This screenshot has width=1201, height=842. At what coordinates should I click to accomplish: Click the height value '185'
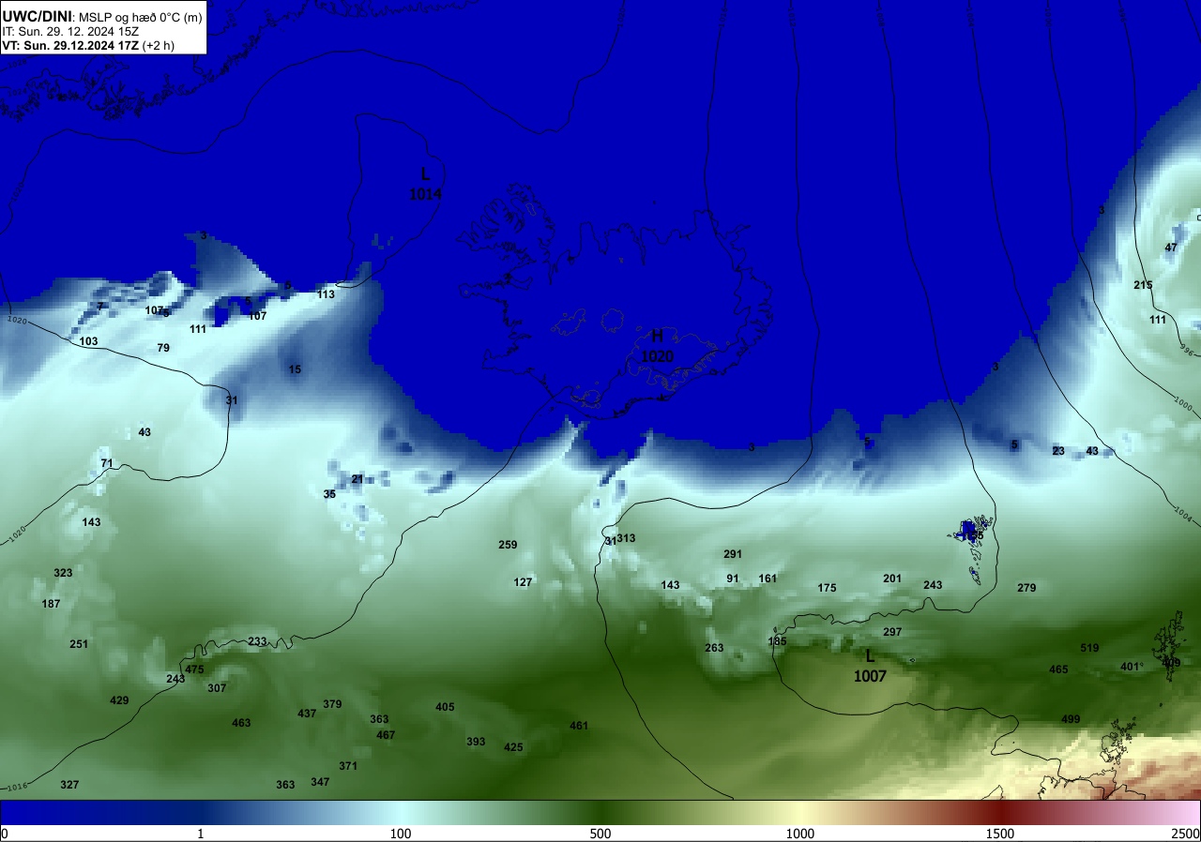coord(777,641)
